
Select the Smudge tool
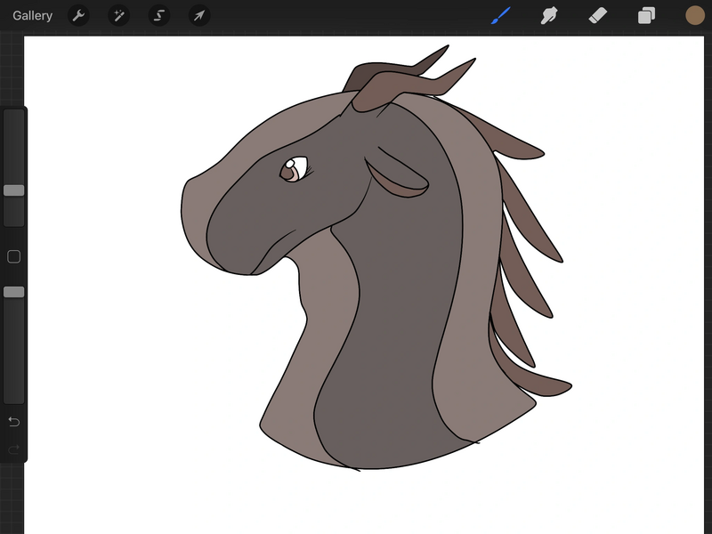(x=549, y=15)
